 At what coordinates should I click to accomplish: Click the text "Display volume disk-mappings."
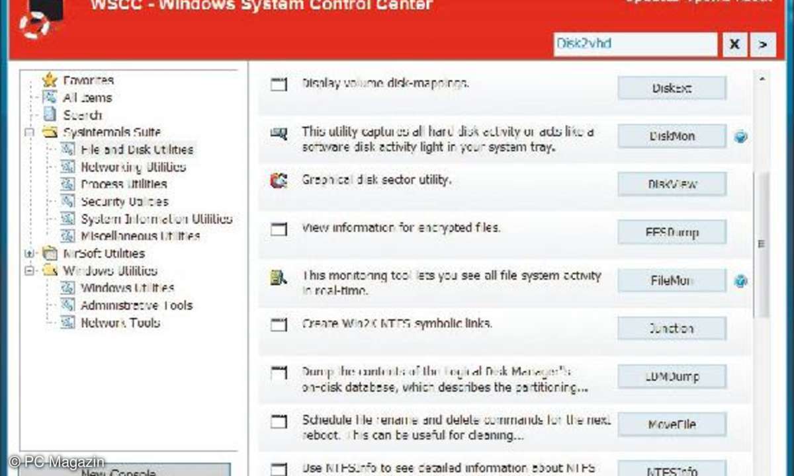point(386,83)
